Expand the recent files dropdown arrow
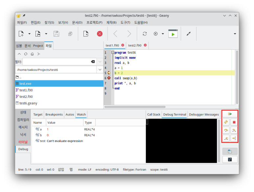254x192 pixels. (x=46, y=34)
